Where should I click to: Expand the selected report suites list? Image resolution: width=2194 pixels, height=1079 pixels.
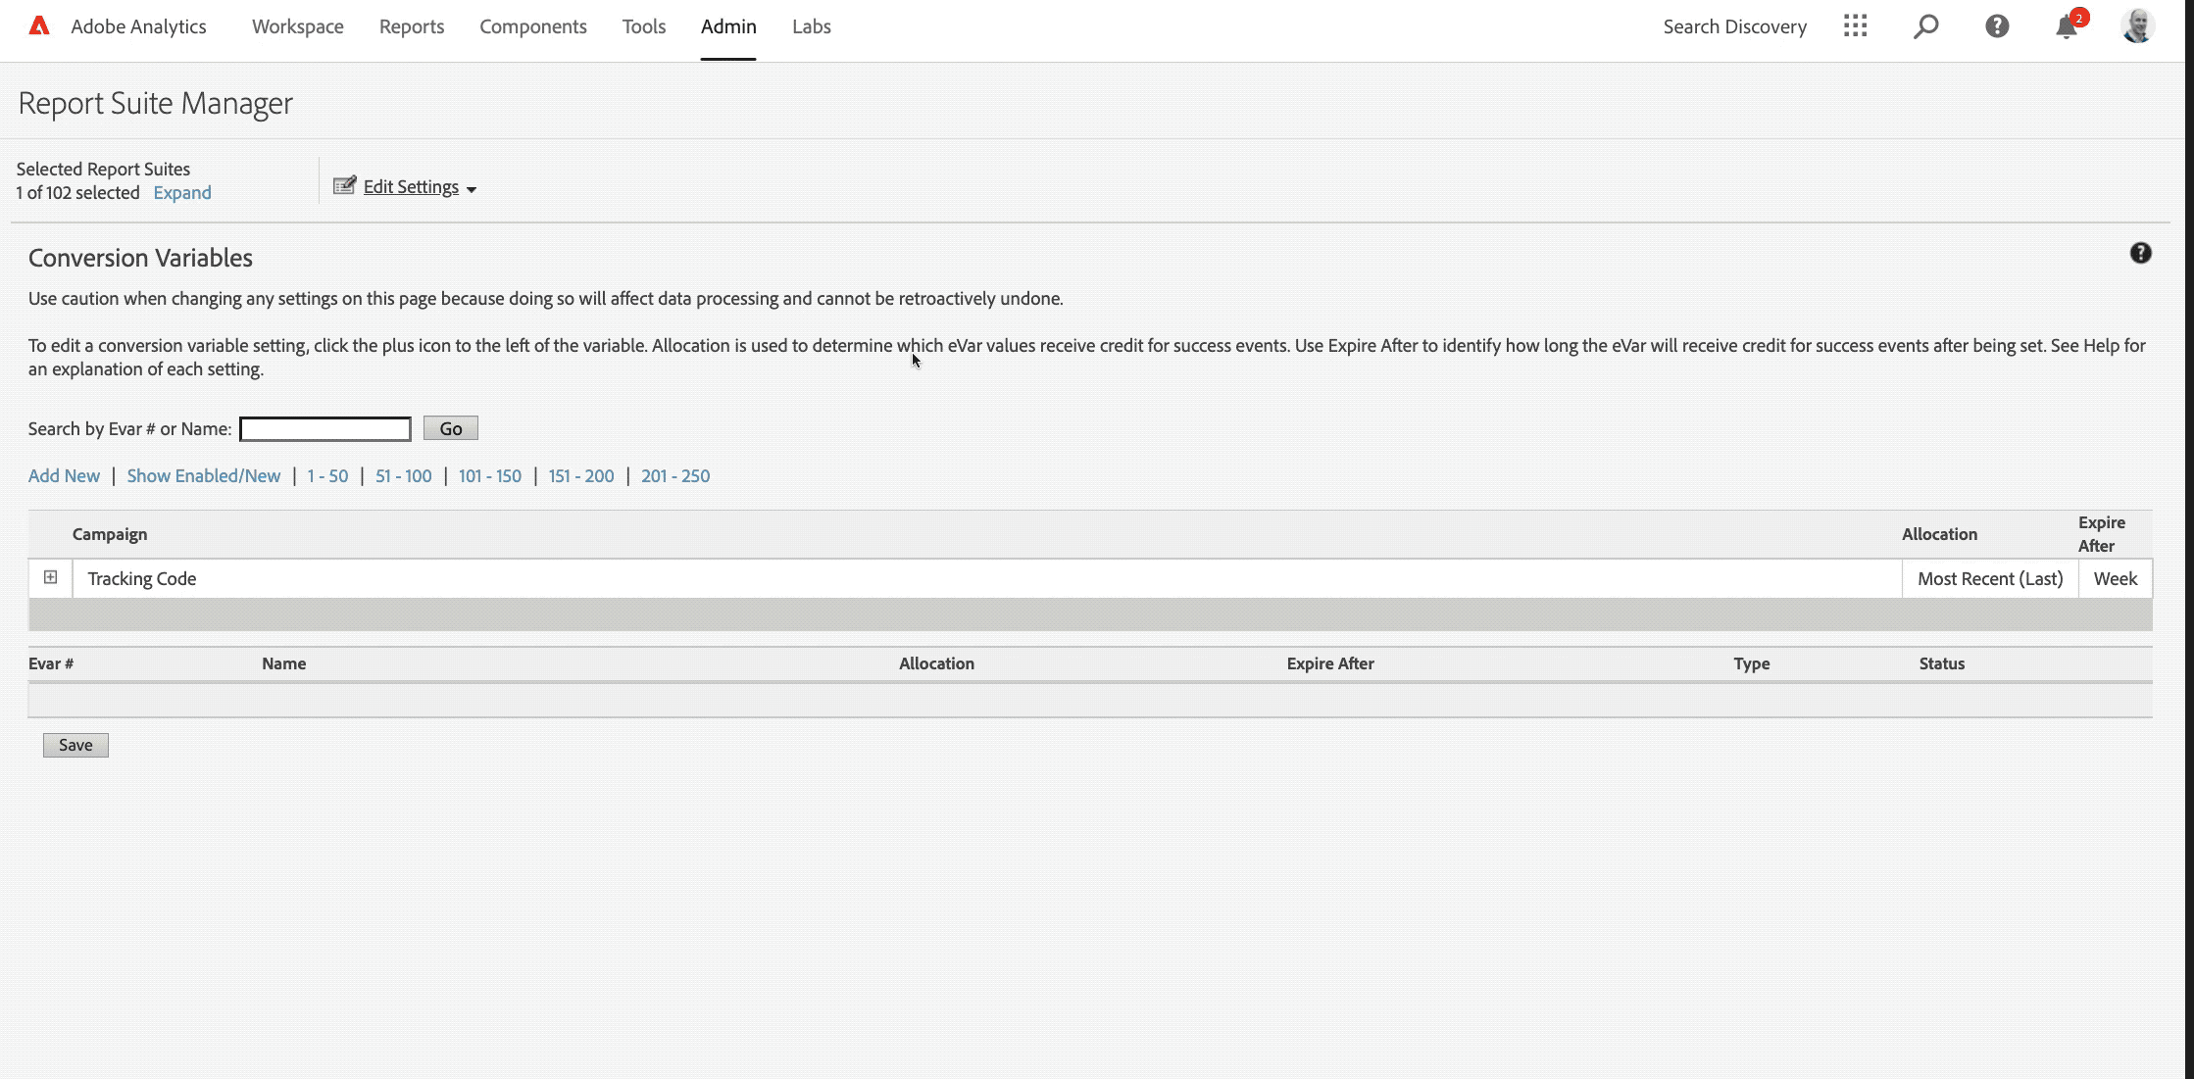182,193
